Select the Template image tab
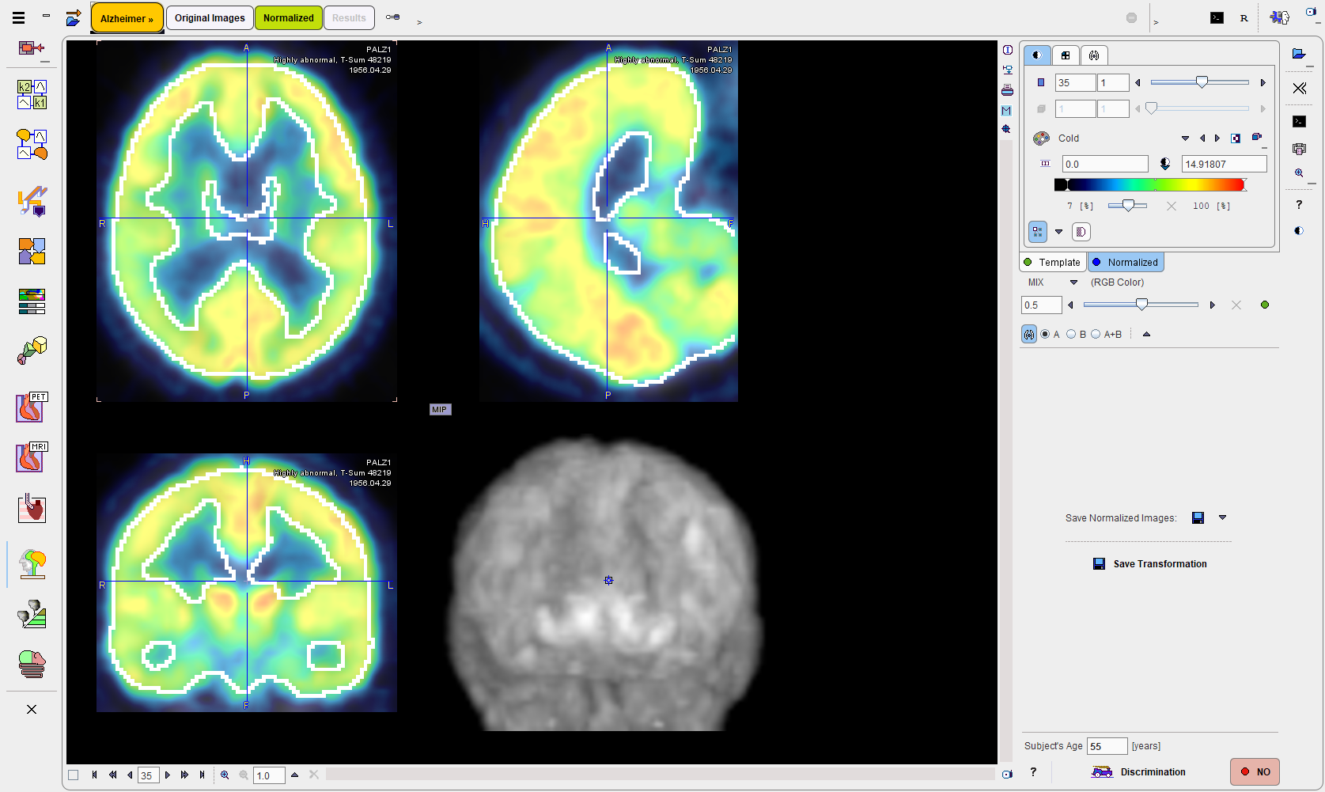This screenshot has width=1325, height=792. coord(1053,262)
